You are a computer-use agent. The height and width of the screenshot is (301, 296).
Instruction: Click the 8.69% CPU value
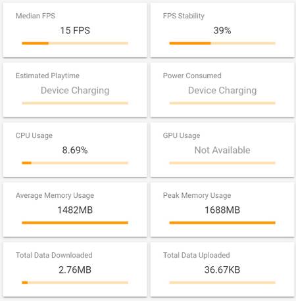(75, 150)
